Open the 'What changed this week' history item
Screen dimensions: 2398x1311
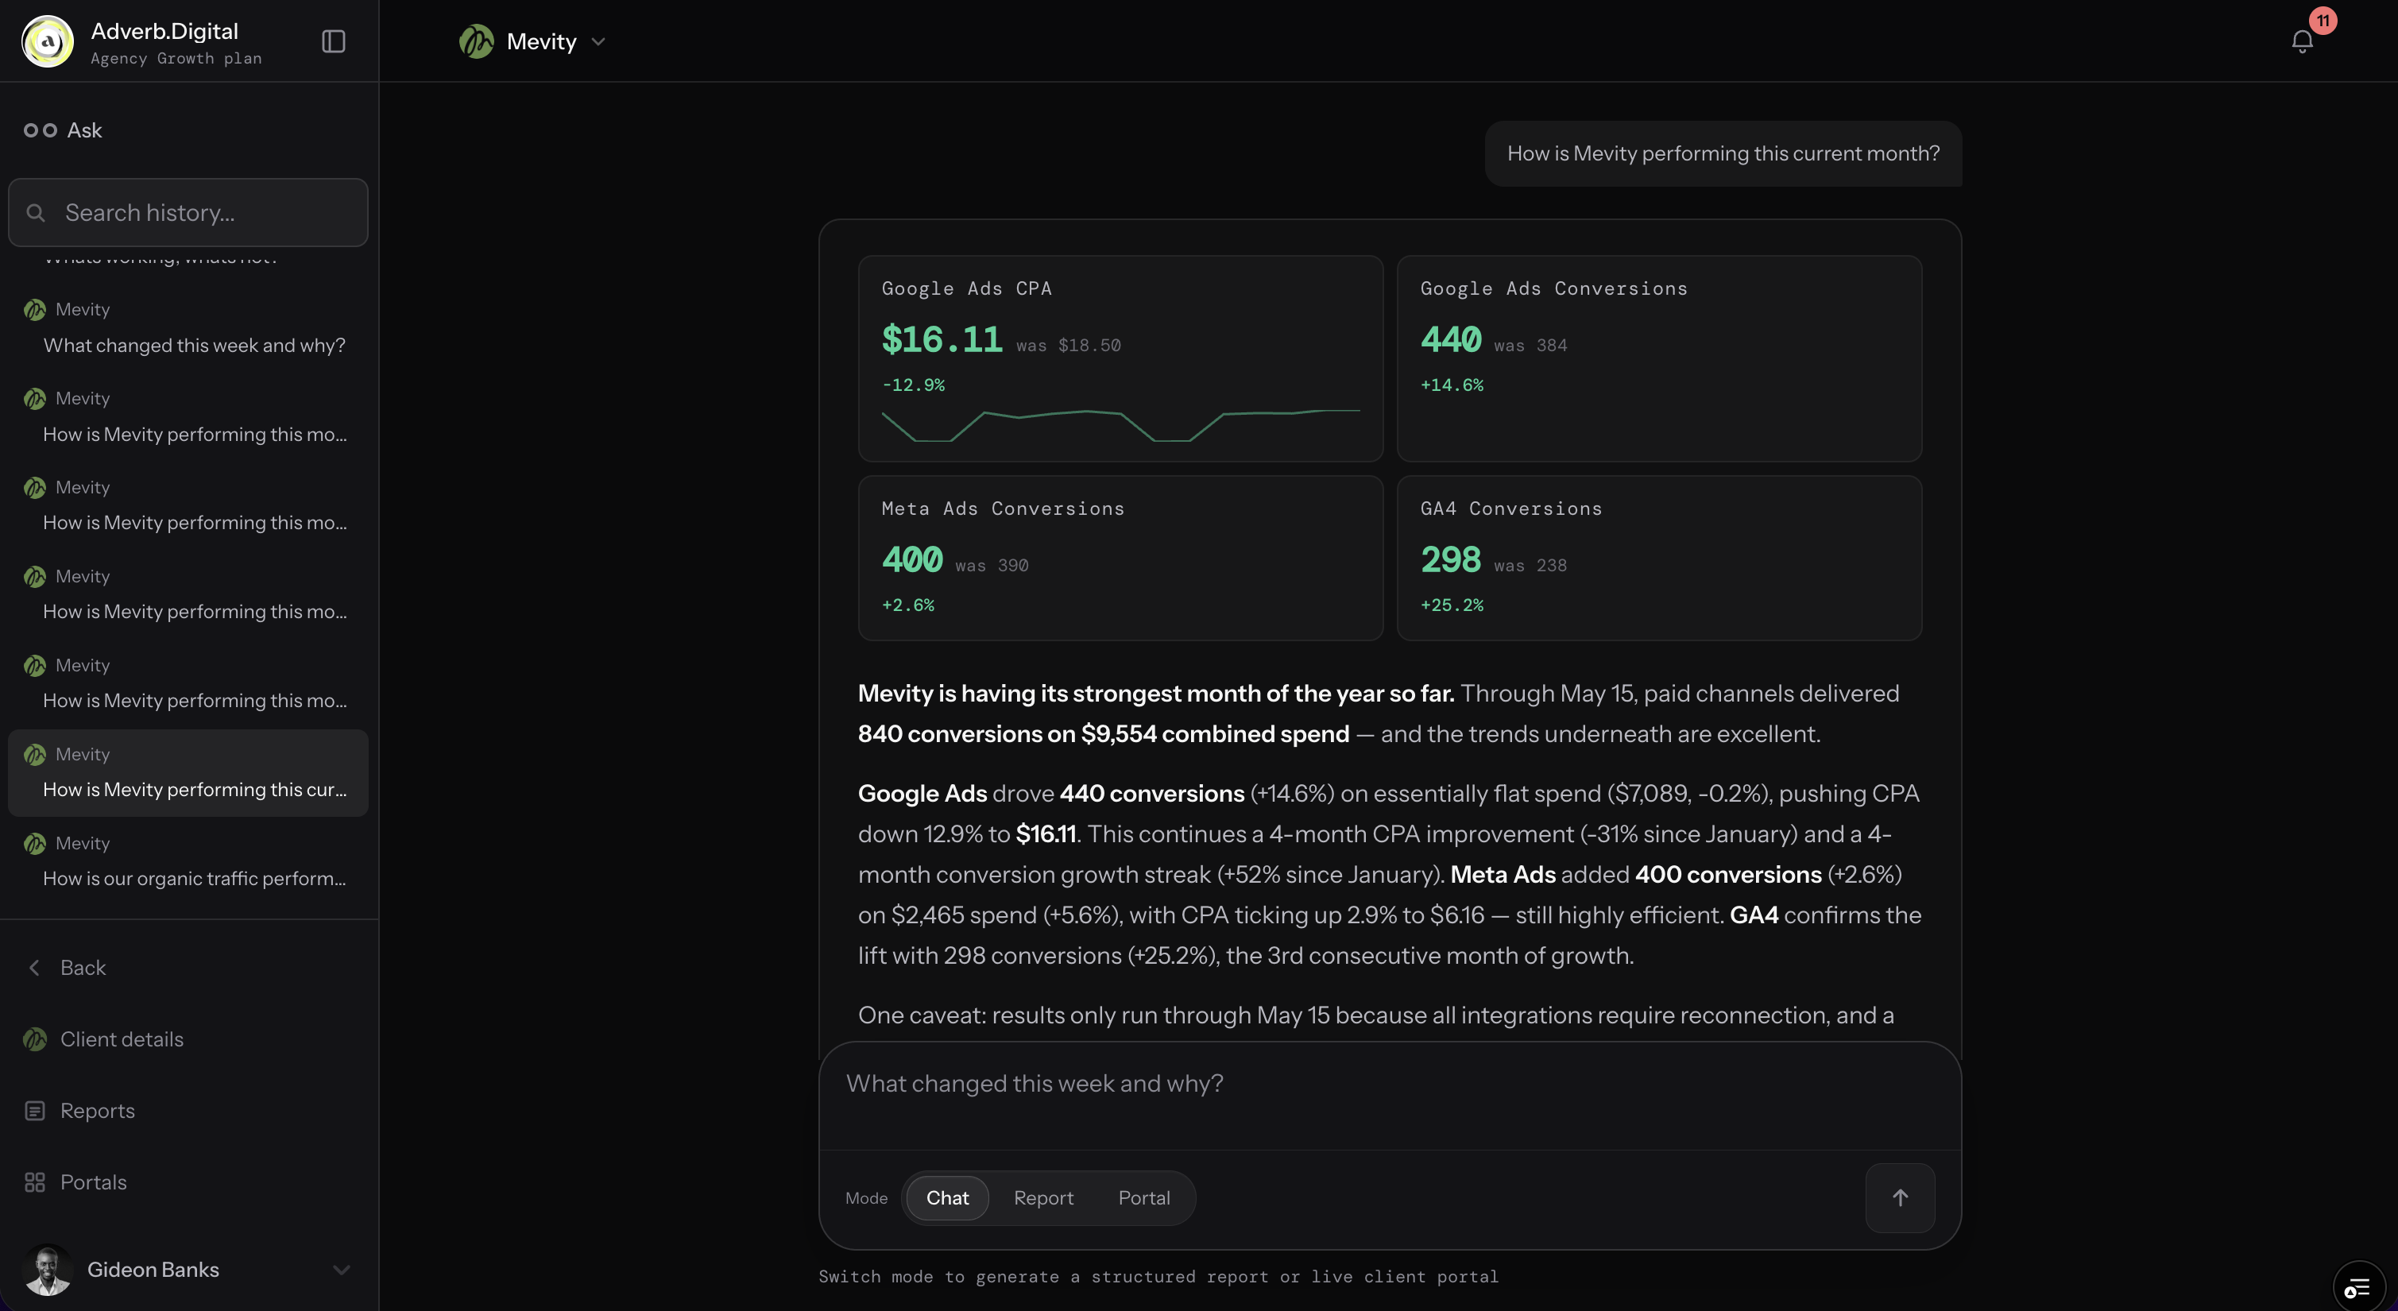188,327
